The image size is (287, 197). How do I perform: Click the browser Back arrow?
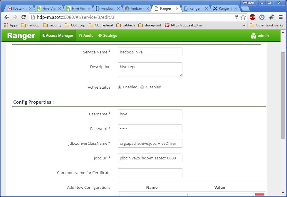point(6,17)
